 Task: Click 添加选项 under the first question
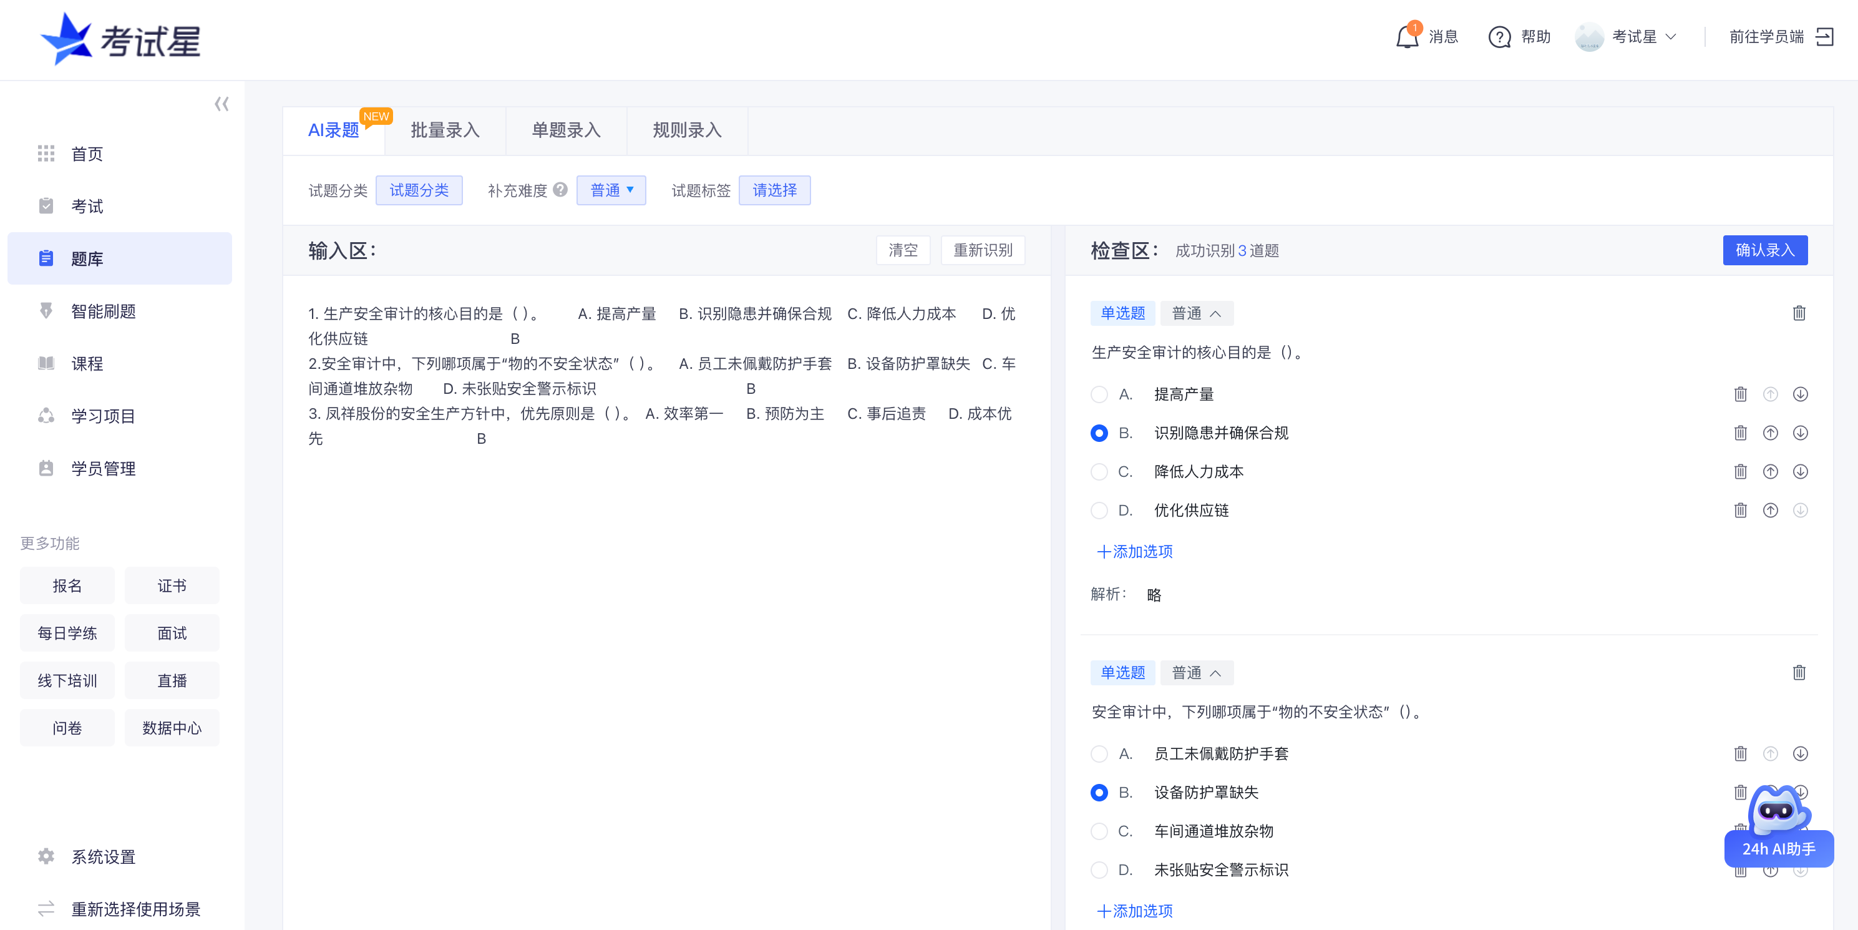tap(1134, 551)
